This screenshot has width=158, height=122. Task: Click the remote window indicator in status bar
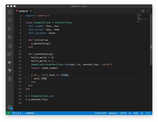(8, 113)
